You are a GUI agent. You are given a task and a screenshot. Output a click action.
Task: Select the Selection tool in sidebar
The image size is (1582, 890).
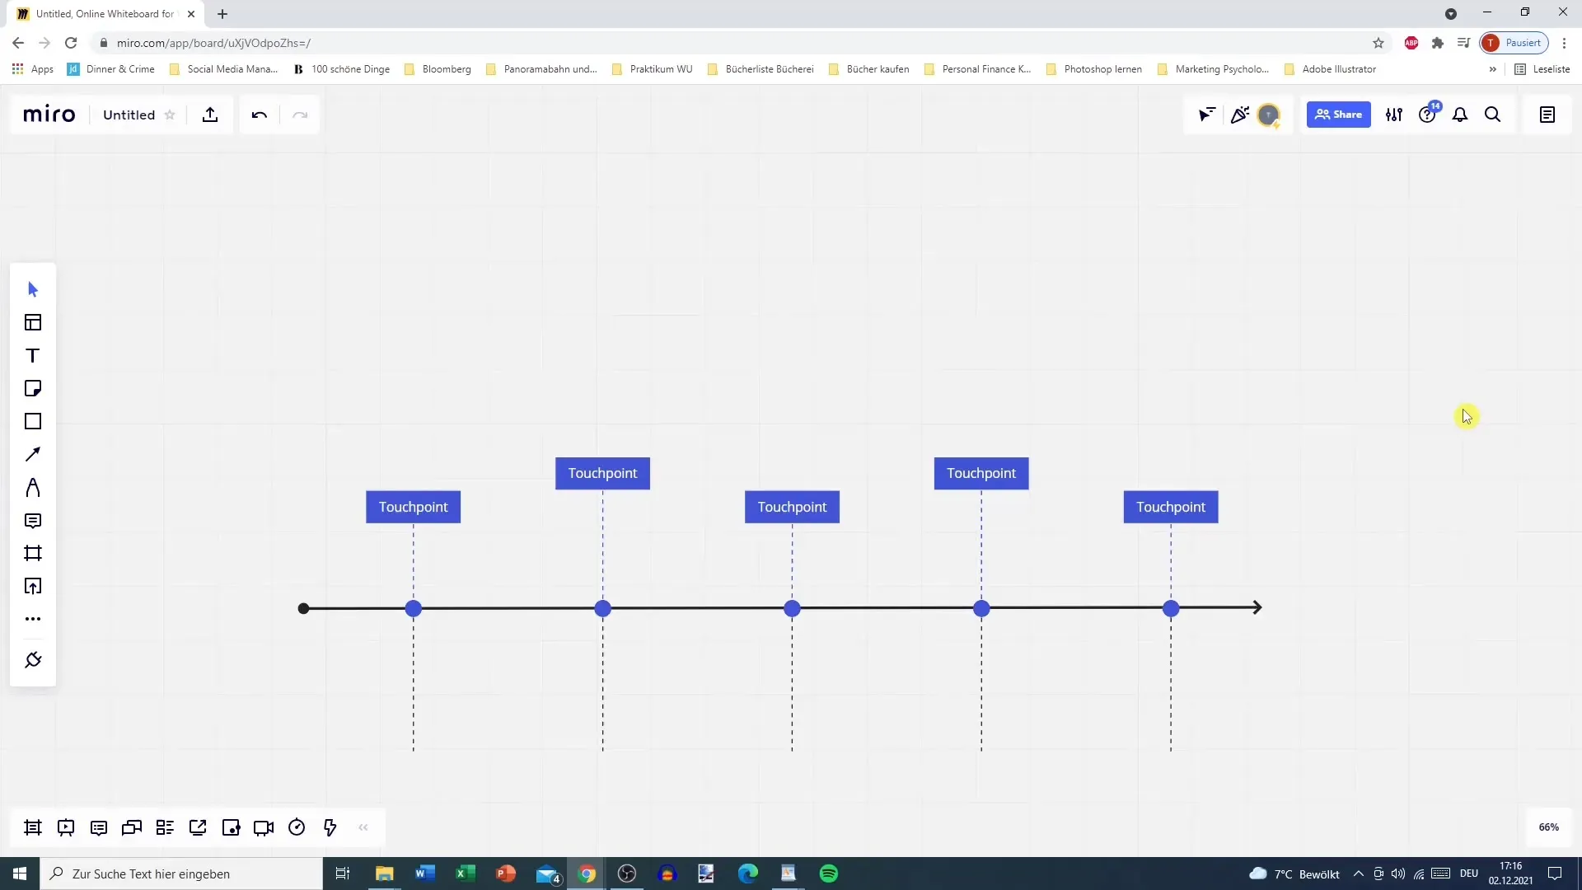click(x=31, y=288)
